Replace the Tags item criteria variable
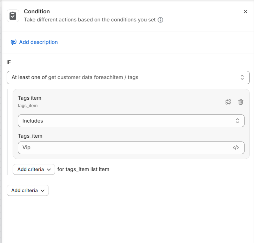Screen dimensions: 254x243 pyautogui.click(x=228, y=102)
